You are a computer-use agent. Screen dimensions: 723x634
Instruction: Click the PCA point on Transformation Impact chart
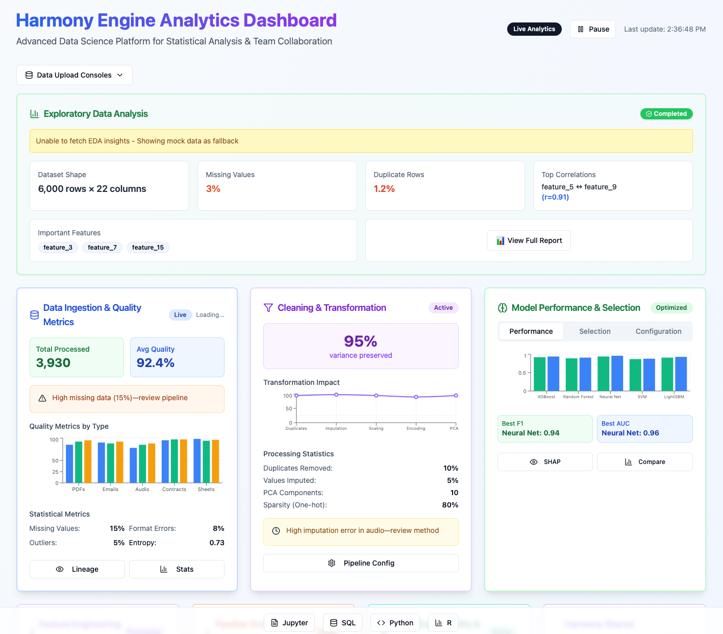(456, 396)
